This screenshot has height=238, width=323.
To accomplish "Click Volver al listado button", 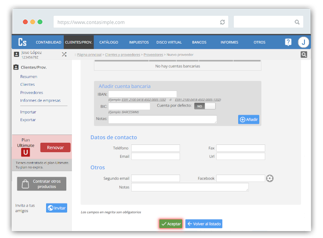I will (204, 224).
